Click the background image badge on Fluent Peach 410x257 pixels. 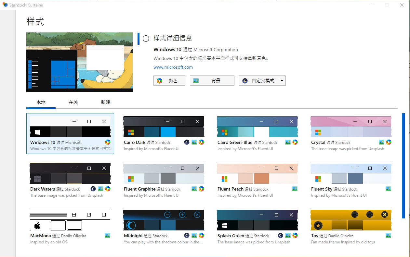pyautogui.click(x=295, y=189)
